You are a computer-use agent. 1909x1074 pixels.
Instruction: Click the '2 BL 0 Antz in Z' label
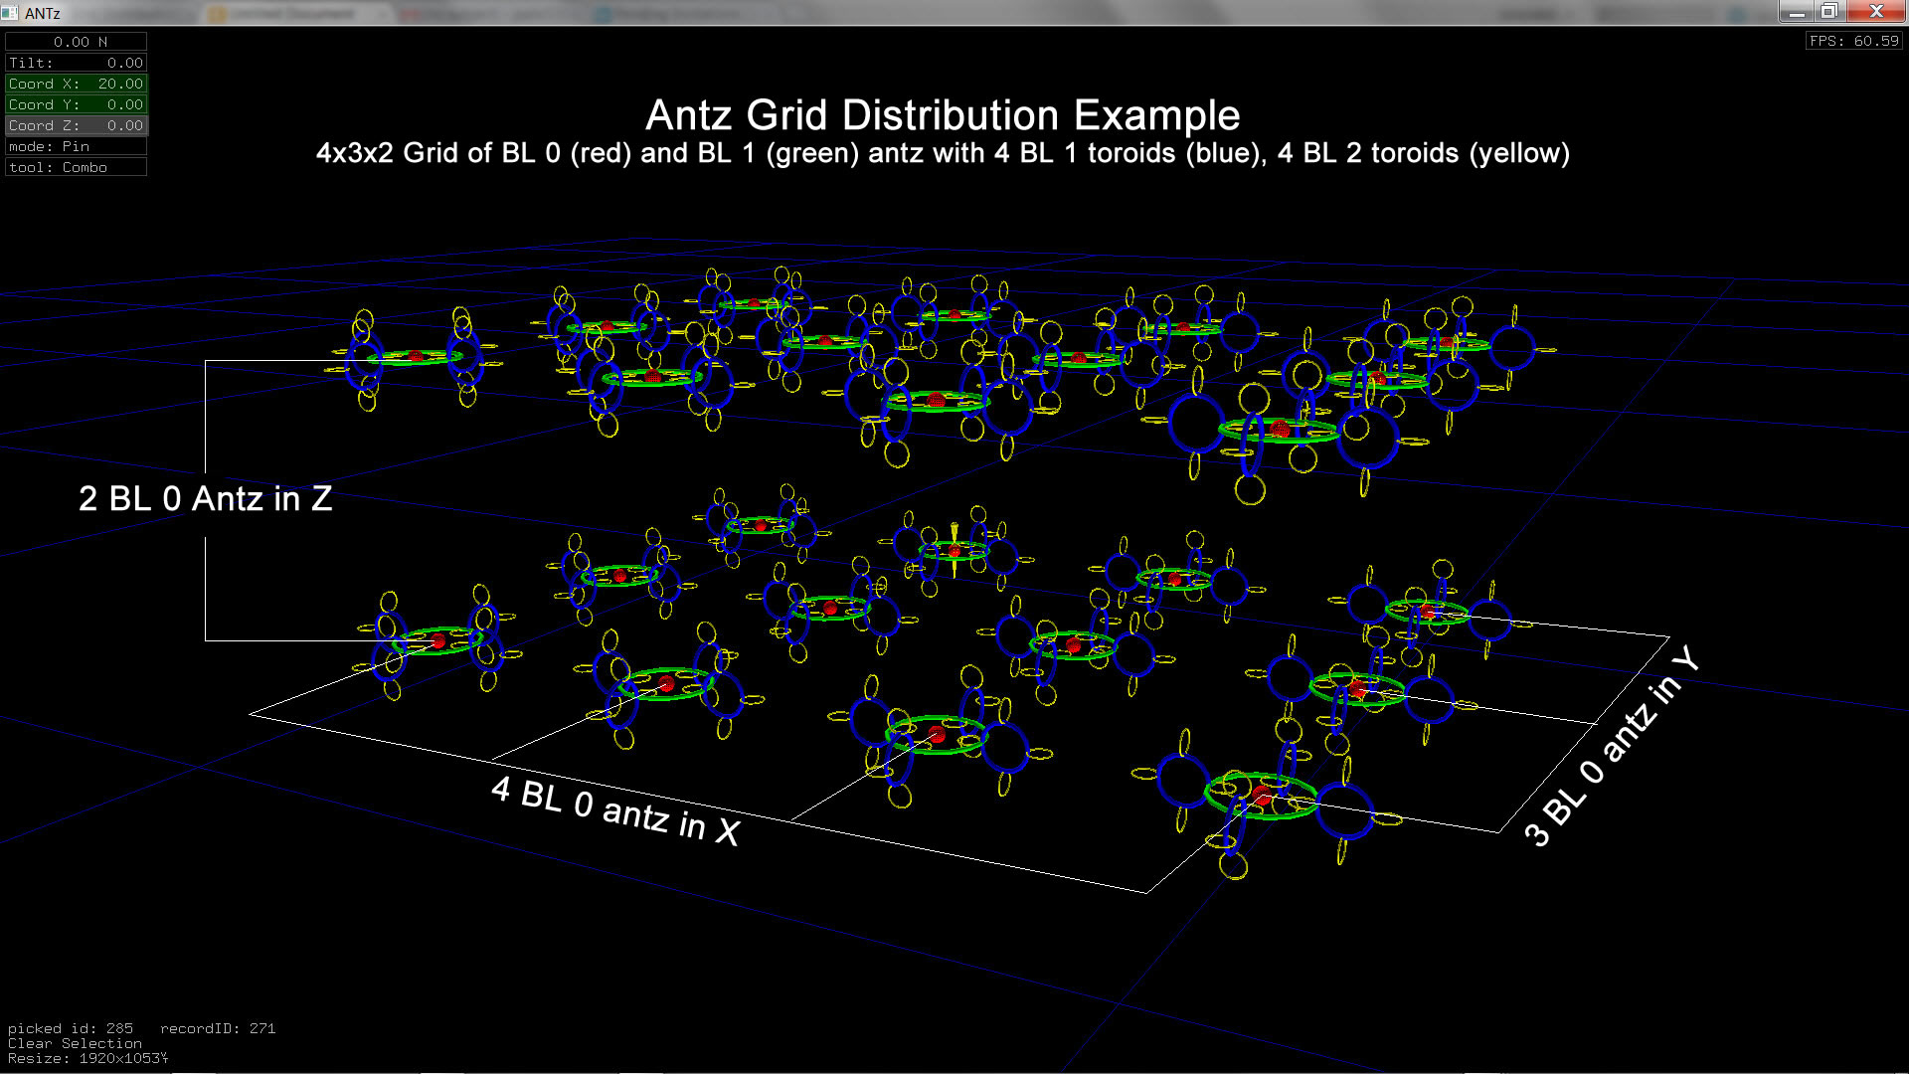tap(205, 498)
